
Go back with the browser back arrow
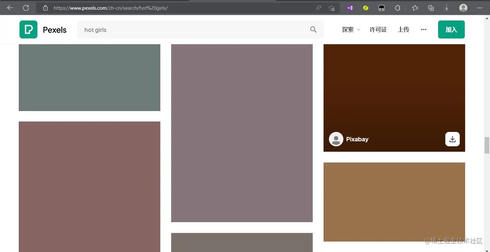pos(10,8)
